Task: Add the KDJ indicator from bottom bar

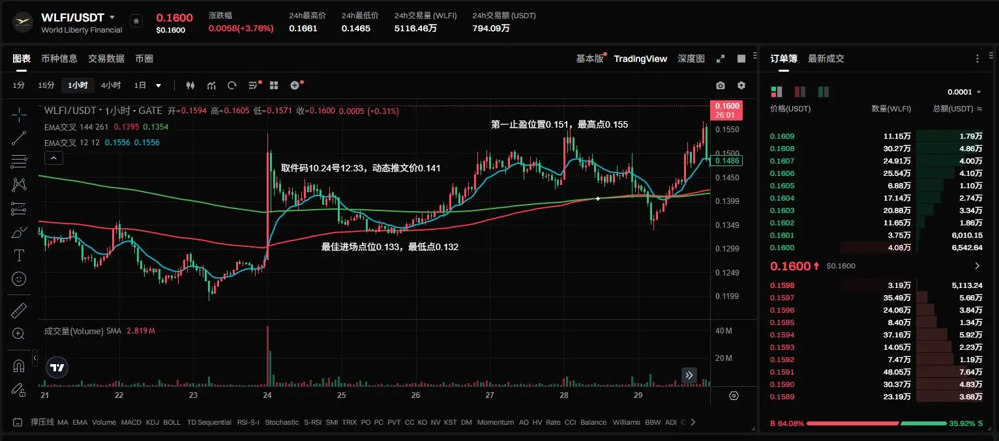Action: (153, 422)
